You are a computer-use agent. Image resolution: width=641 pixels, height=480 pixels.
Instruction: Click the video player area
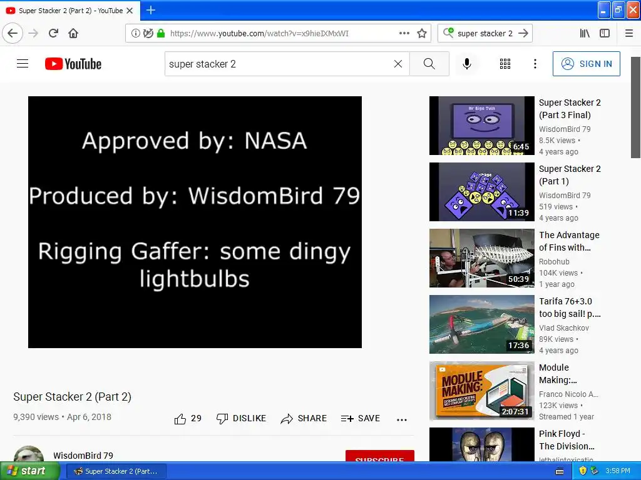click(195, 222)
